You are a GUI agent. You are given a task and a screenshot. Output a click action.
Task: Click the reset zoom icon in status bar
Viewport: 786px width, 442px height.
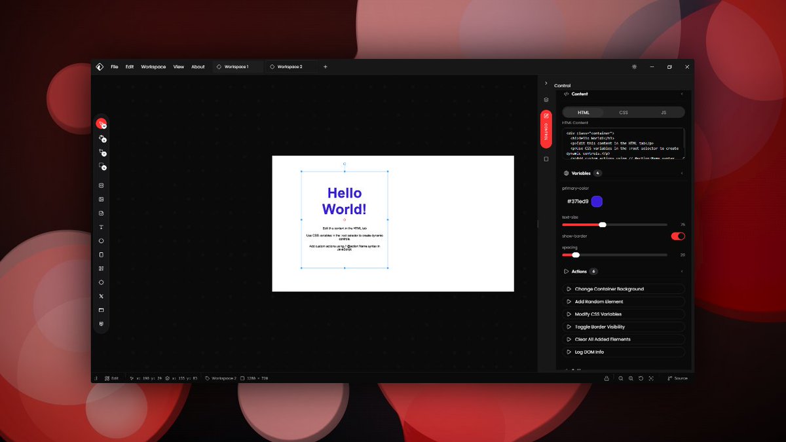pyautogui.click(x=641, y=378)
